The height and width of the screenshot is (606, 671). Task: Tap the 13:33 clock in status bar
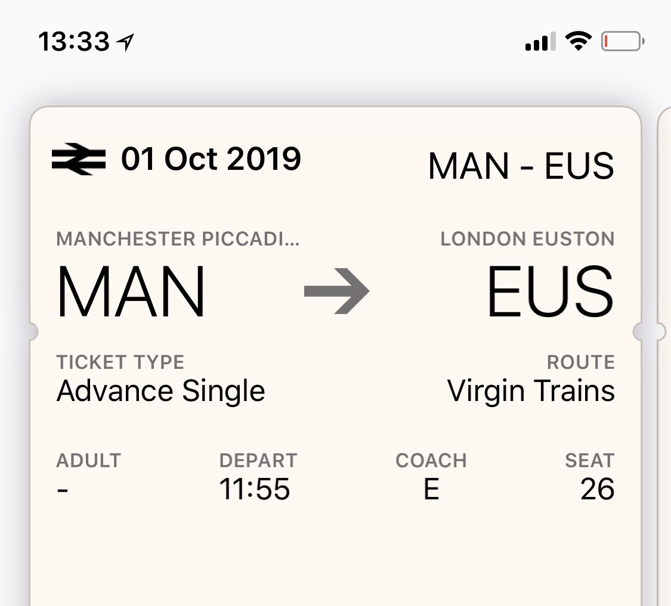(x=74, y=42)
